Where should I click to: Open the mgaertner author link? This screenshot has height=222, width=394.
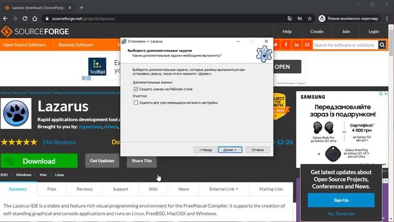(90, 126)
